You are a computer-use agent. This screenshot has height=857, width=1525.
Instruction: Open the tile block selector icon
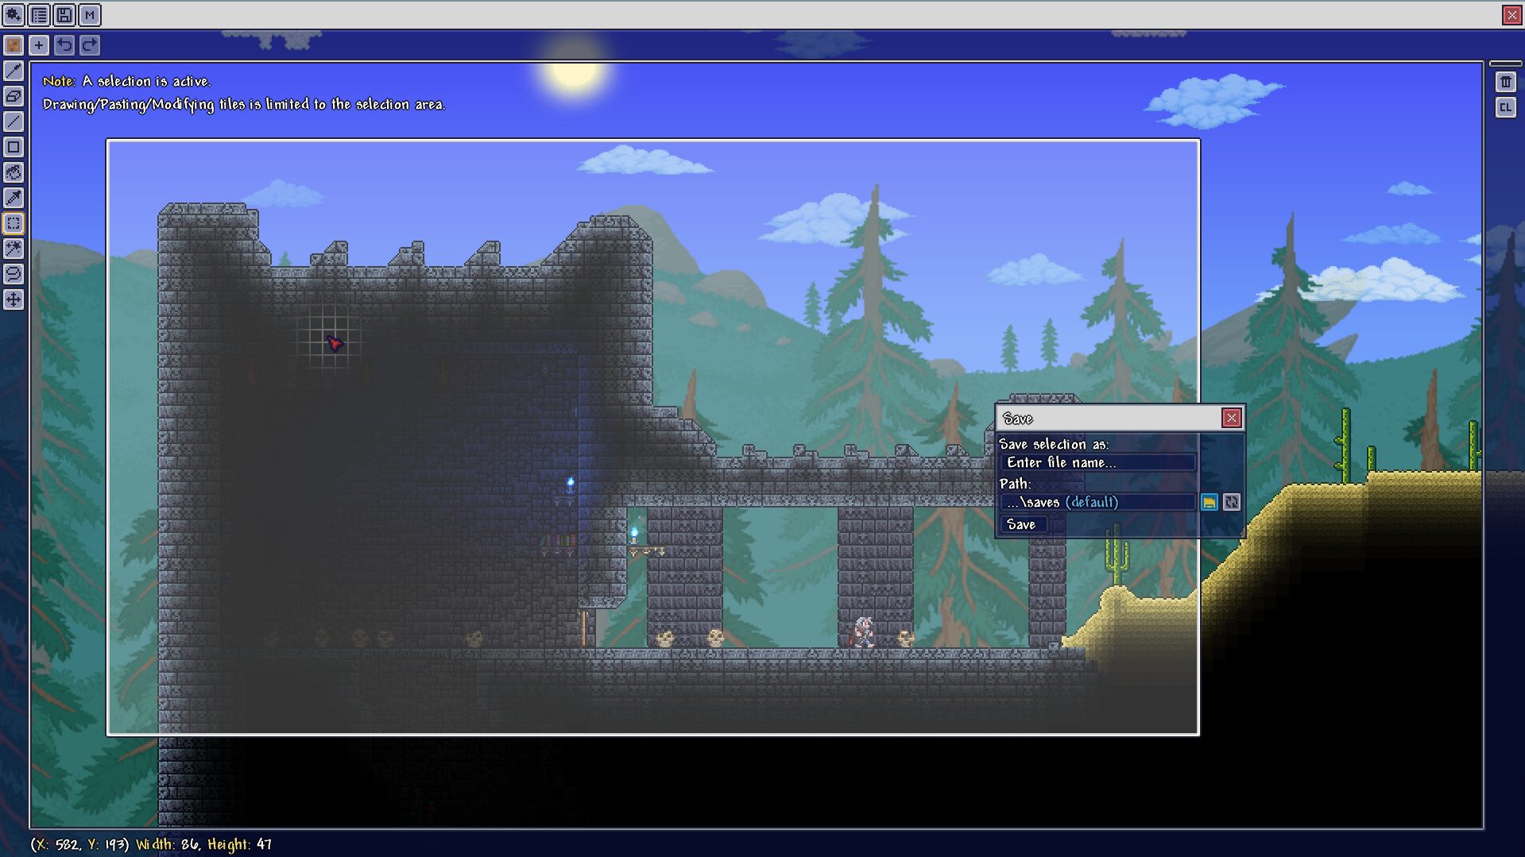pyautogui.click(x=14, y=45)
